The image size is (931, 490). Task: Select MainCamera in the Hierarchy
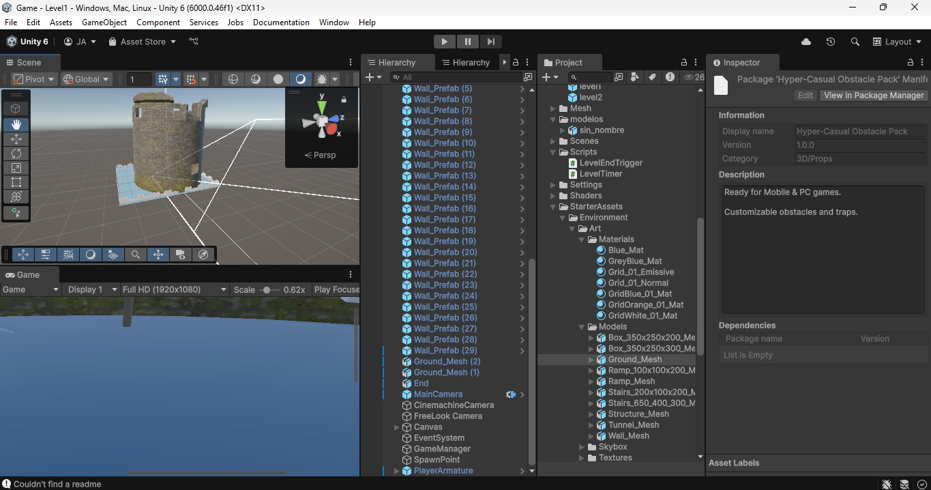point(438,394)
